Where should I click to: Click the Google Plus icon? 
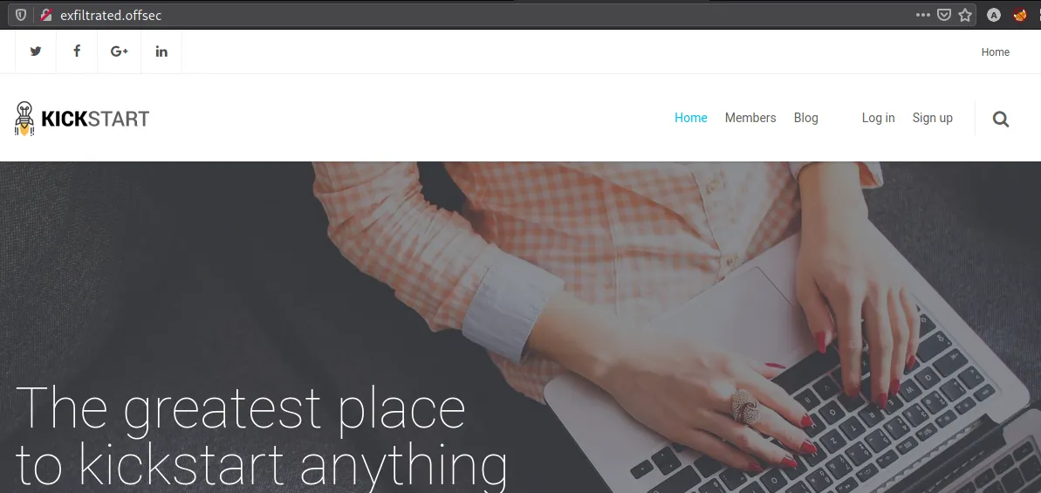119,51
